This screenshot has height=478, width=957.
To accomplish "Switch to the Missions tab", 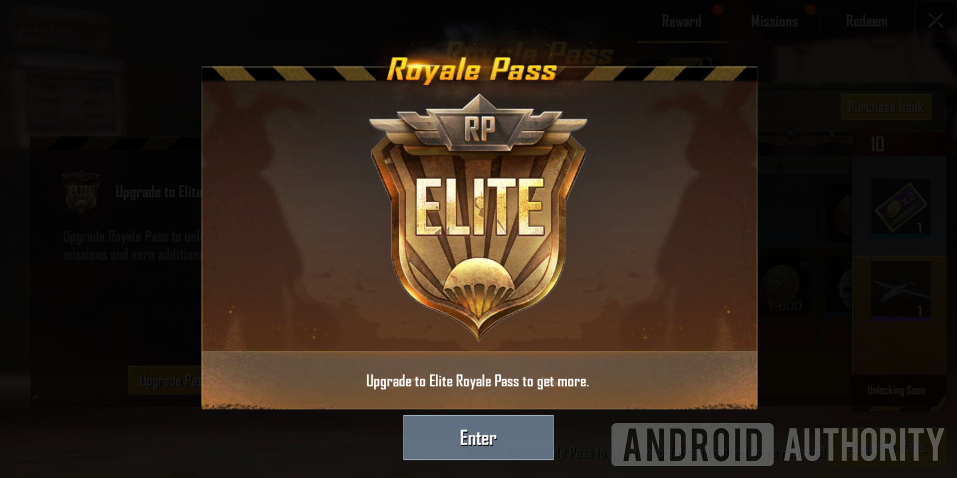I will (774, 21).
